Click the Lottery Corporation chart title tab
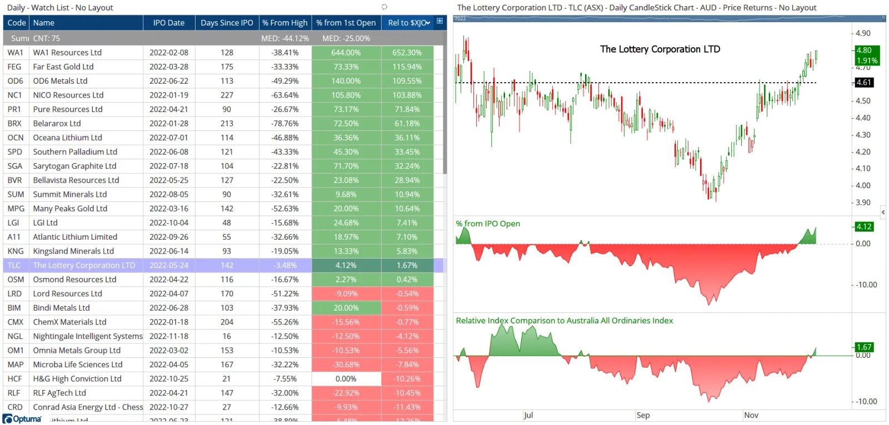 (637, 7)
